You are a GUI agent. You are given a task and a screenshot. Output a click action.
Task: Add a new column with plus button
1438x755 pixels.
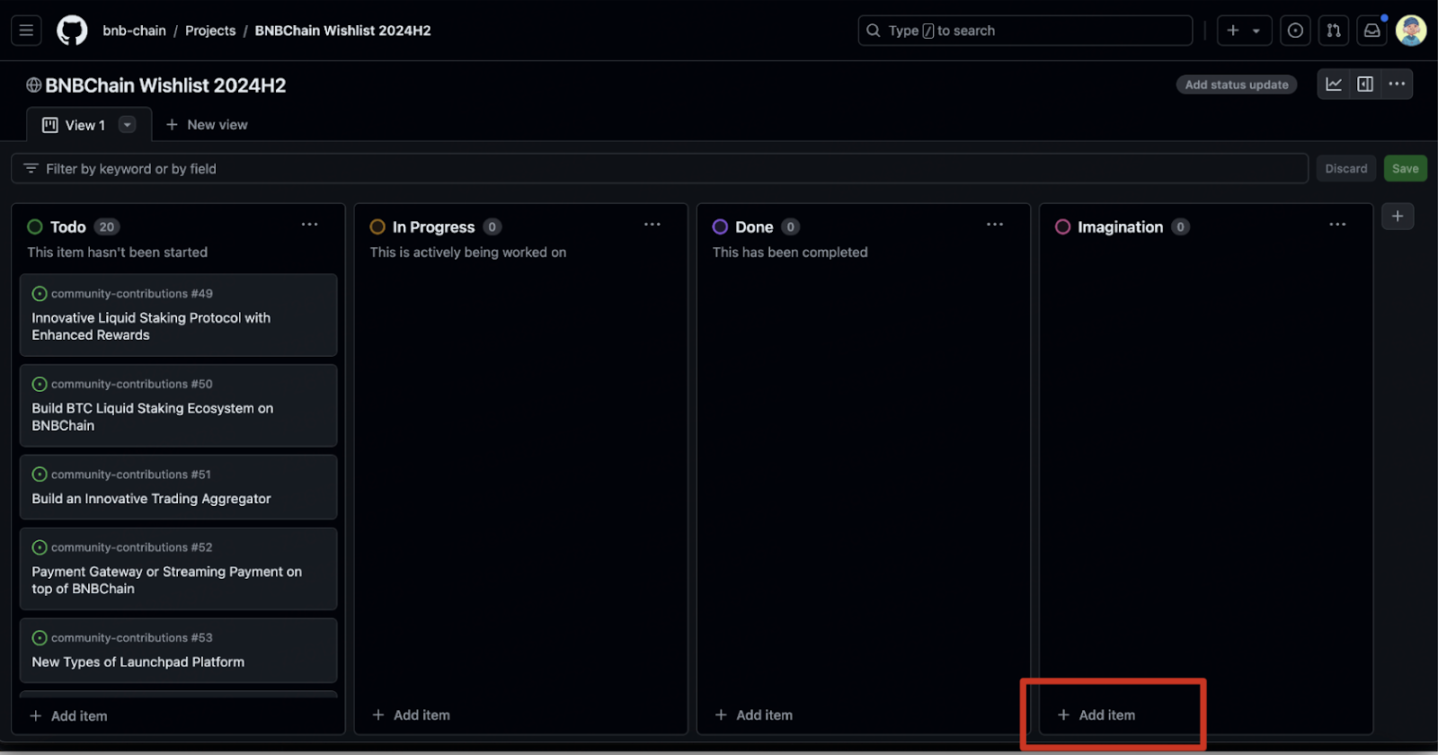1398,217
